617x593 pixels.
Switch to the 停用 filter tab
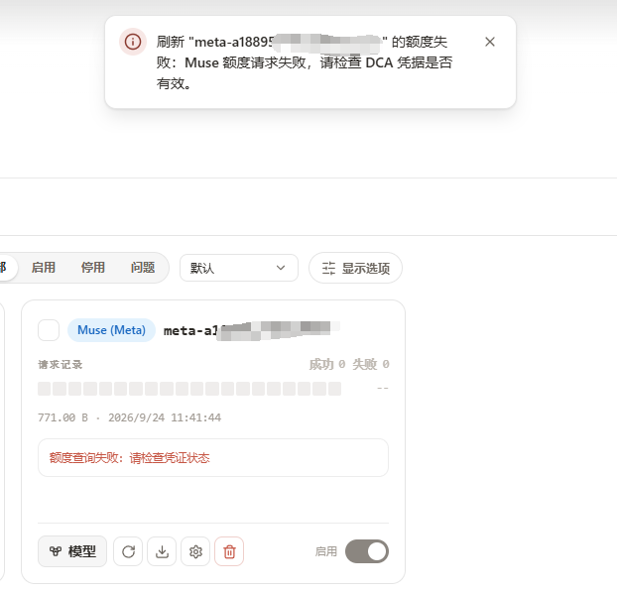tap(93, 268)
